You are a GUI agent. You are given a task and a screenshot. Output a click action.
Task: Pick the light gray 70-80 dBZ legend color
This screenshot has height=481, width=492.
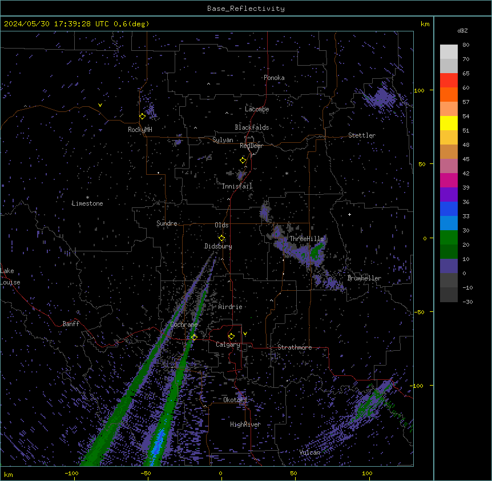(449, 52)
